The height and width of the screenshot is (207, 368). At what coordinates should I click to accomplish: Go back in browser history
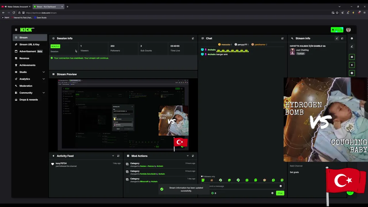tap(3, 13)
